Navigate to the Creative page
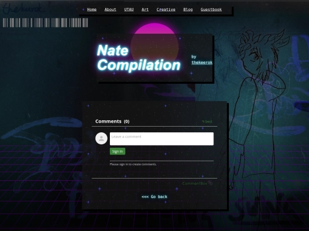Screen dimensions: 309x231 click(166, 10)
